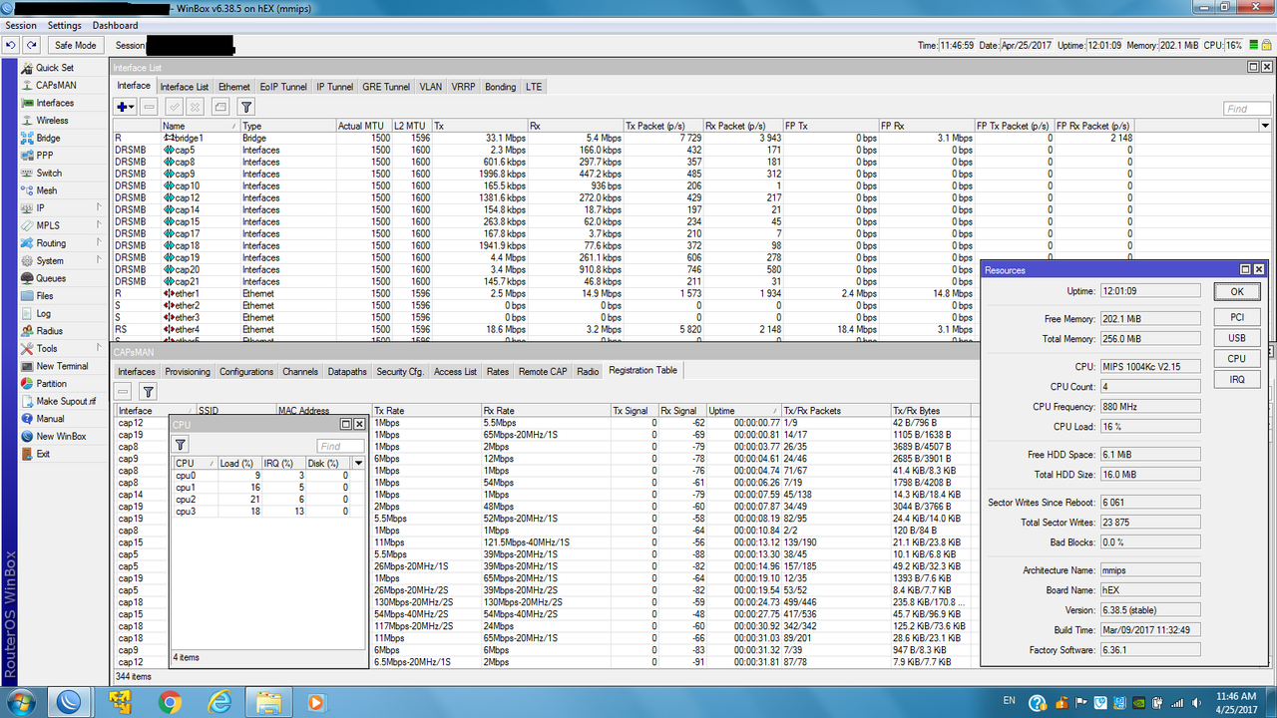Click OK in Resources window
The image size is (1277, 718).
(1236, 292)
